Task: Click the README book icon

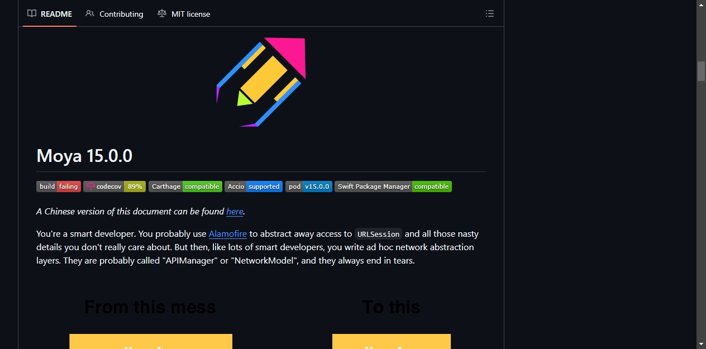Action: [x=32, y=13]
